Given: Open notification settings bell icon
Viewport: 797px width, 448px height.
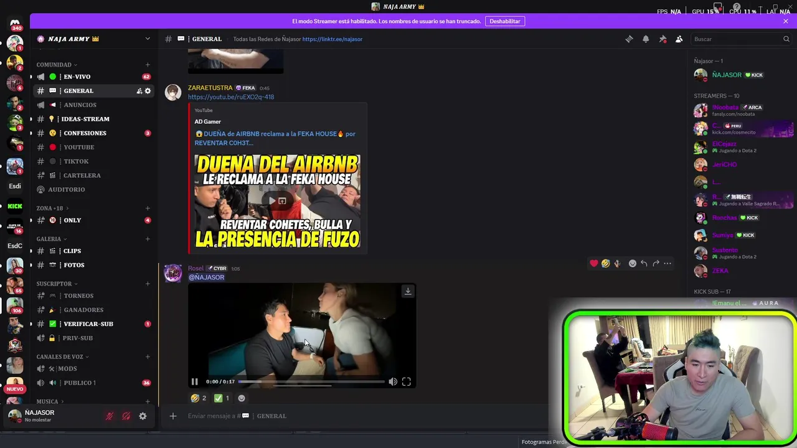Looking at the screenshot, I should pos(646,39).
